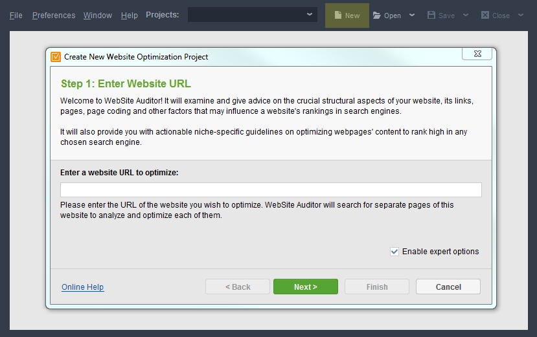Click the Close project toolbar button
Viewport: 537px width, 337px height.
(x=495, y=16)
